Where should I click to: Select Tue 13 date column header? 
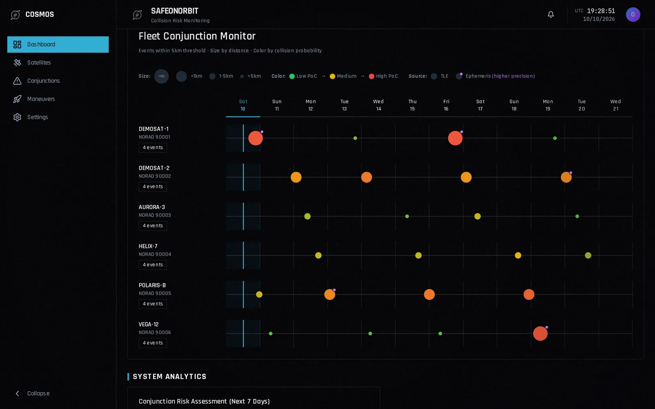pyautogui.click(x=345, y=105)
